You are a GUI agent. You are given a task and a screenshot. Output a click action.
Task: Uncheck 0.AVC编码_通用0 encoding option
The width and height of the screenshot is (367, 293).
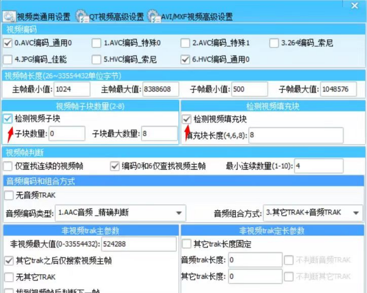pyautogui.click(x=8, y=43)
